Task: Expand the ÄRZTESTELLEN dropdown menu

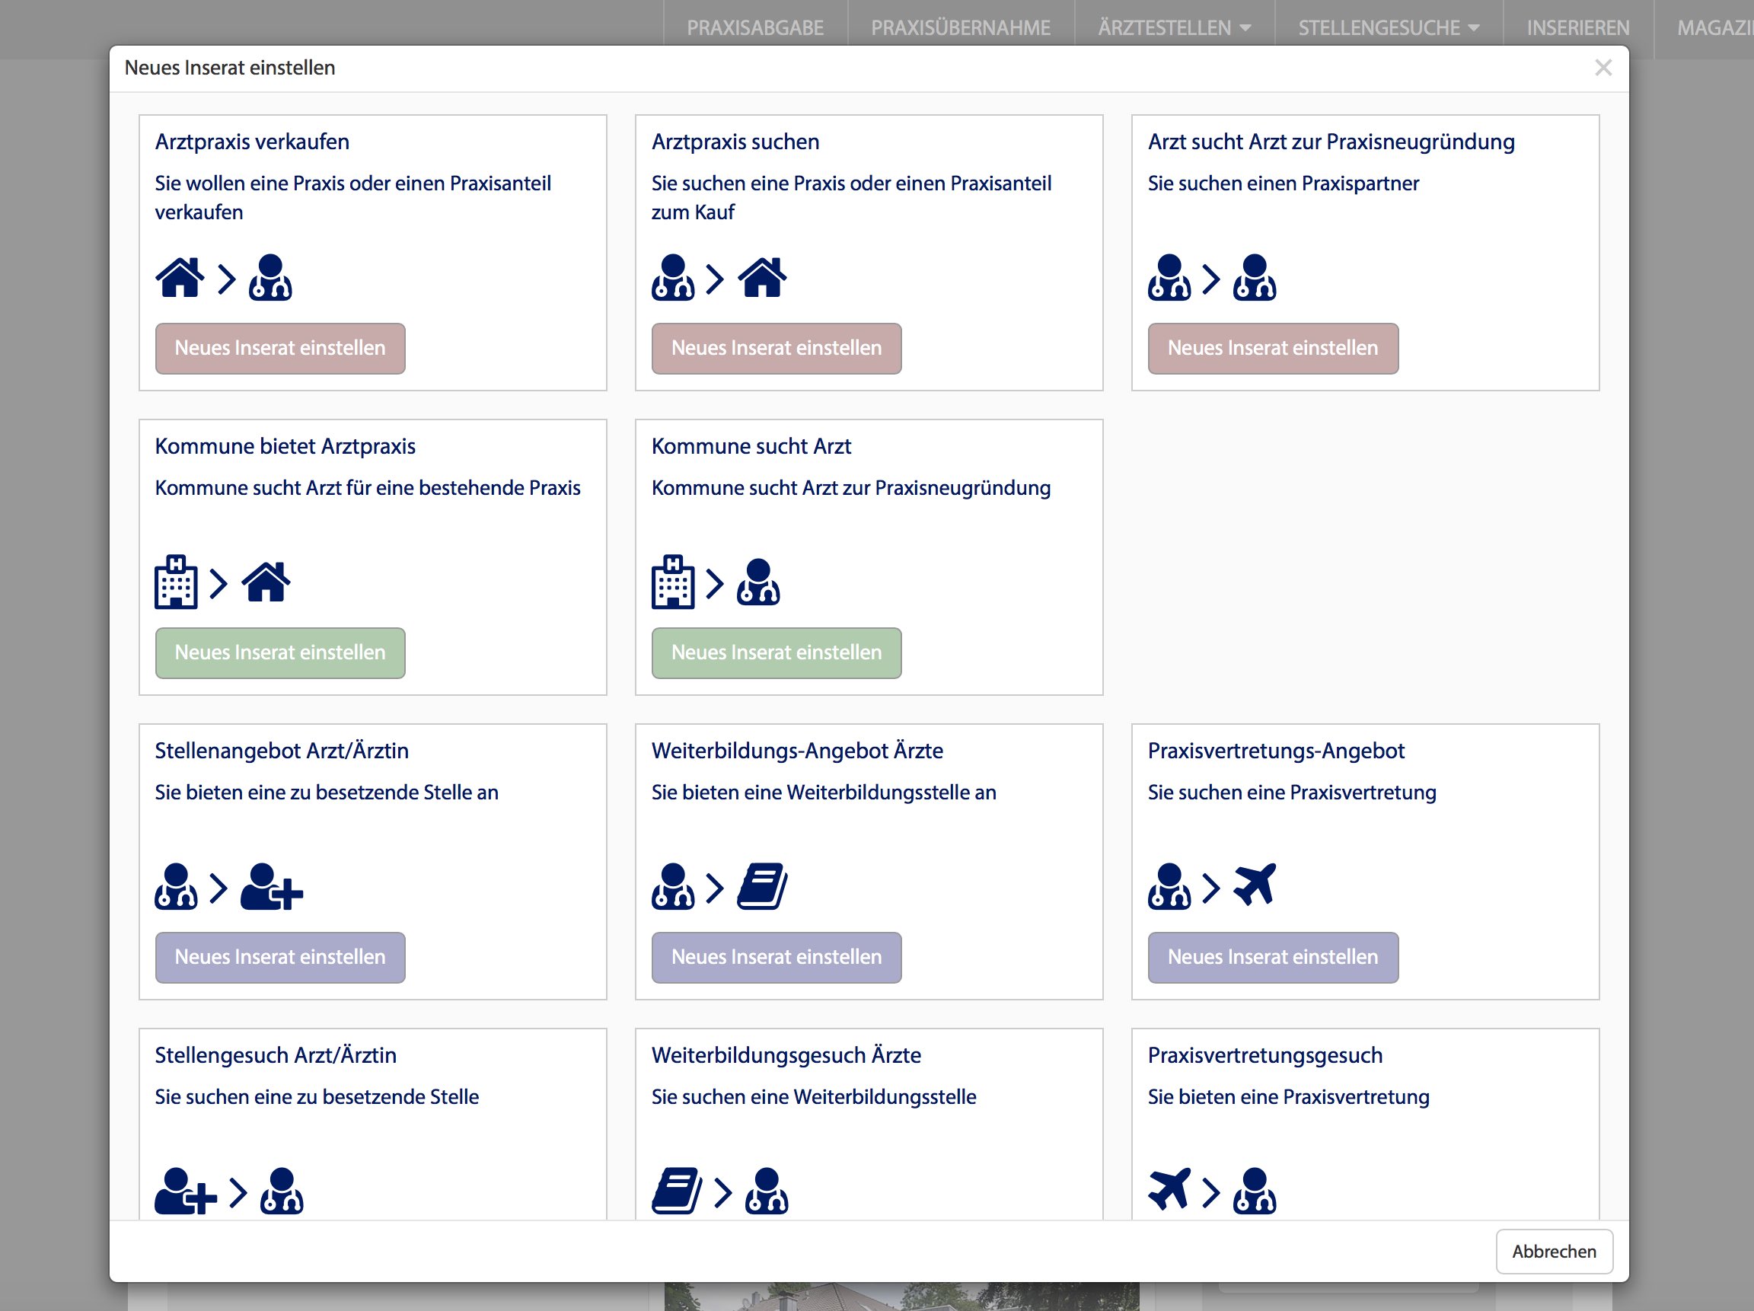Action: click(x=1175, y=29)
